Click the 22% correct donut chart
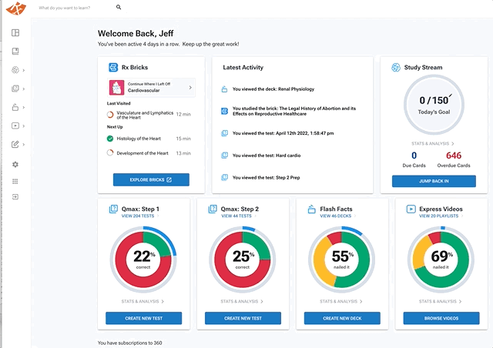 [x=143, y=259]
